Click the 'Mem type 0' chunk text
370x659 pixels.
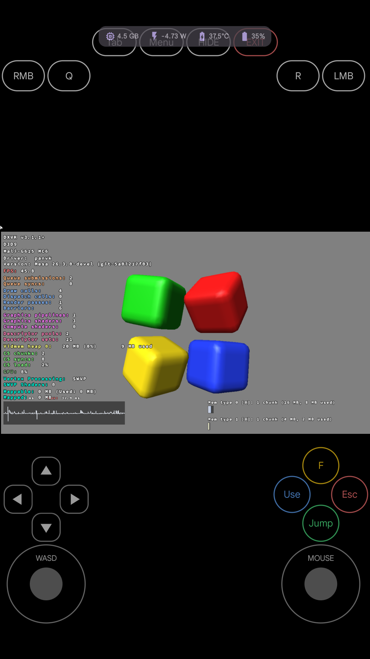click(271, 403)
